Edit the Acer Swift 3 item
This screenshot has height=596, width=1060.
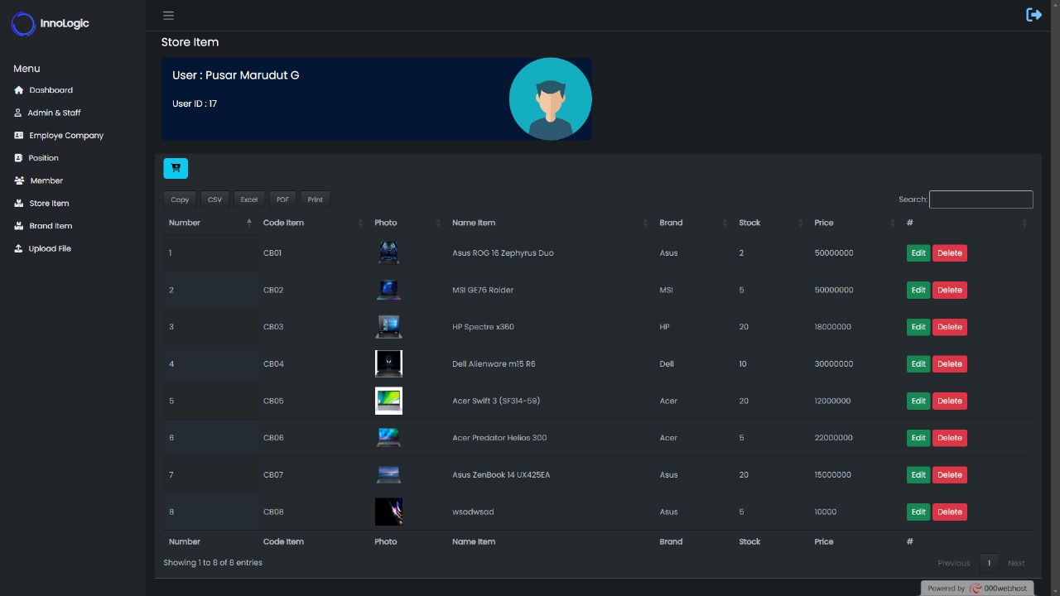tap(918, 401)
